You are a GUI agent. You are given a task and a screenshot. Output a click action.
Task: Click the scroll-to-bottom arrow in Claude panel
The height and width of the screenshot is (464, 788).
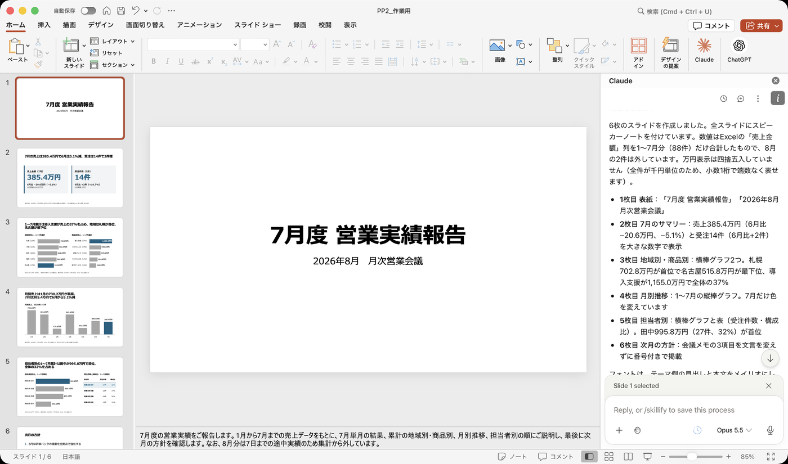coord(770,358)
